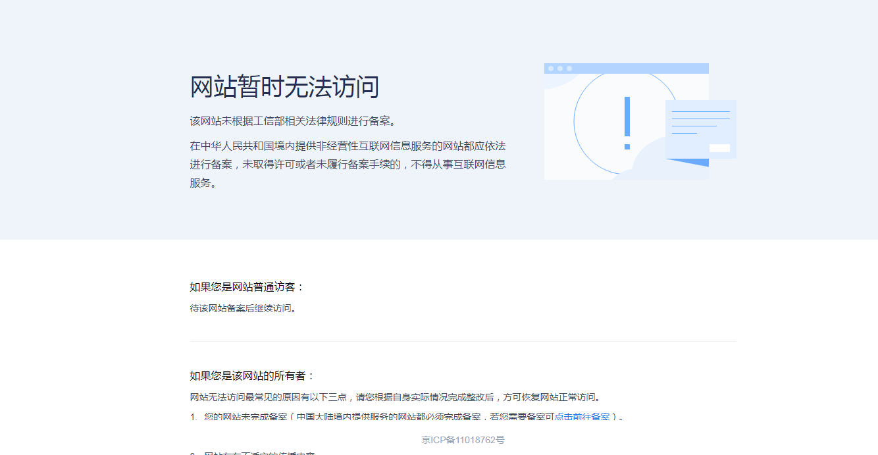
Task: Click the horizontal divider between the two sections
Action: click(463, 341)
